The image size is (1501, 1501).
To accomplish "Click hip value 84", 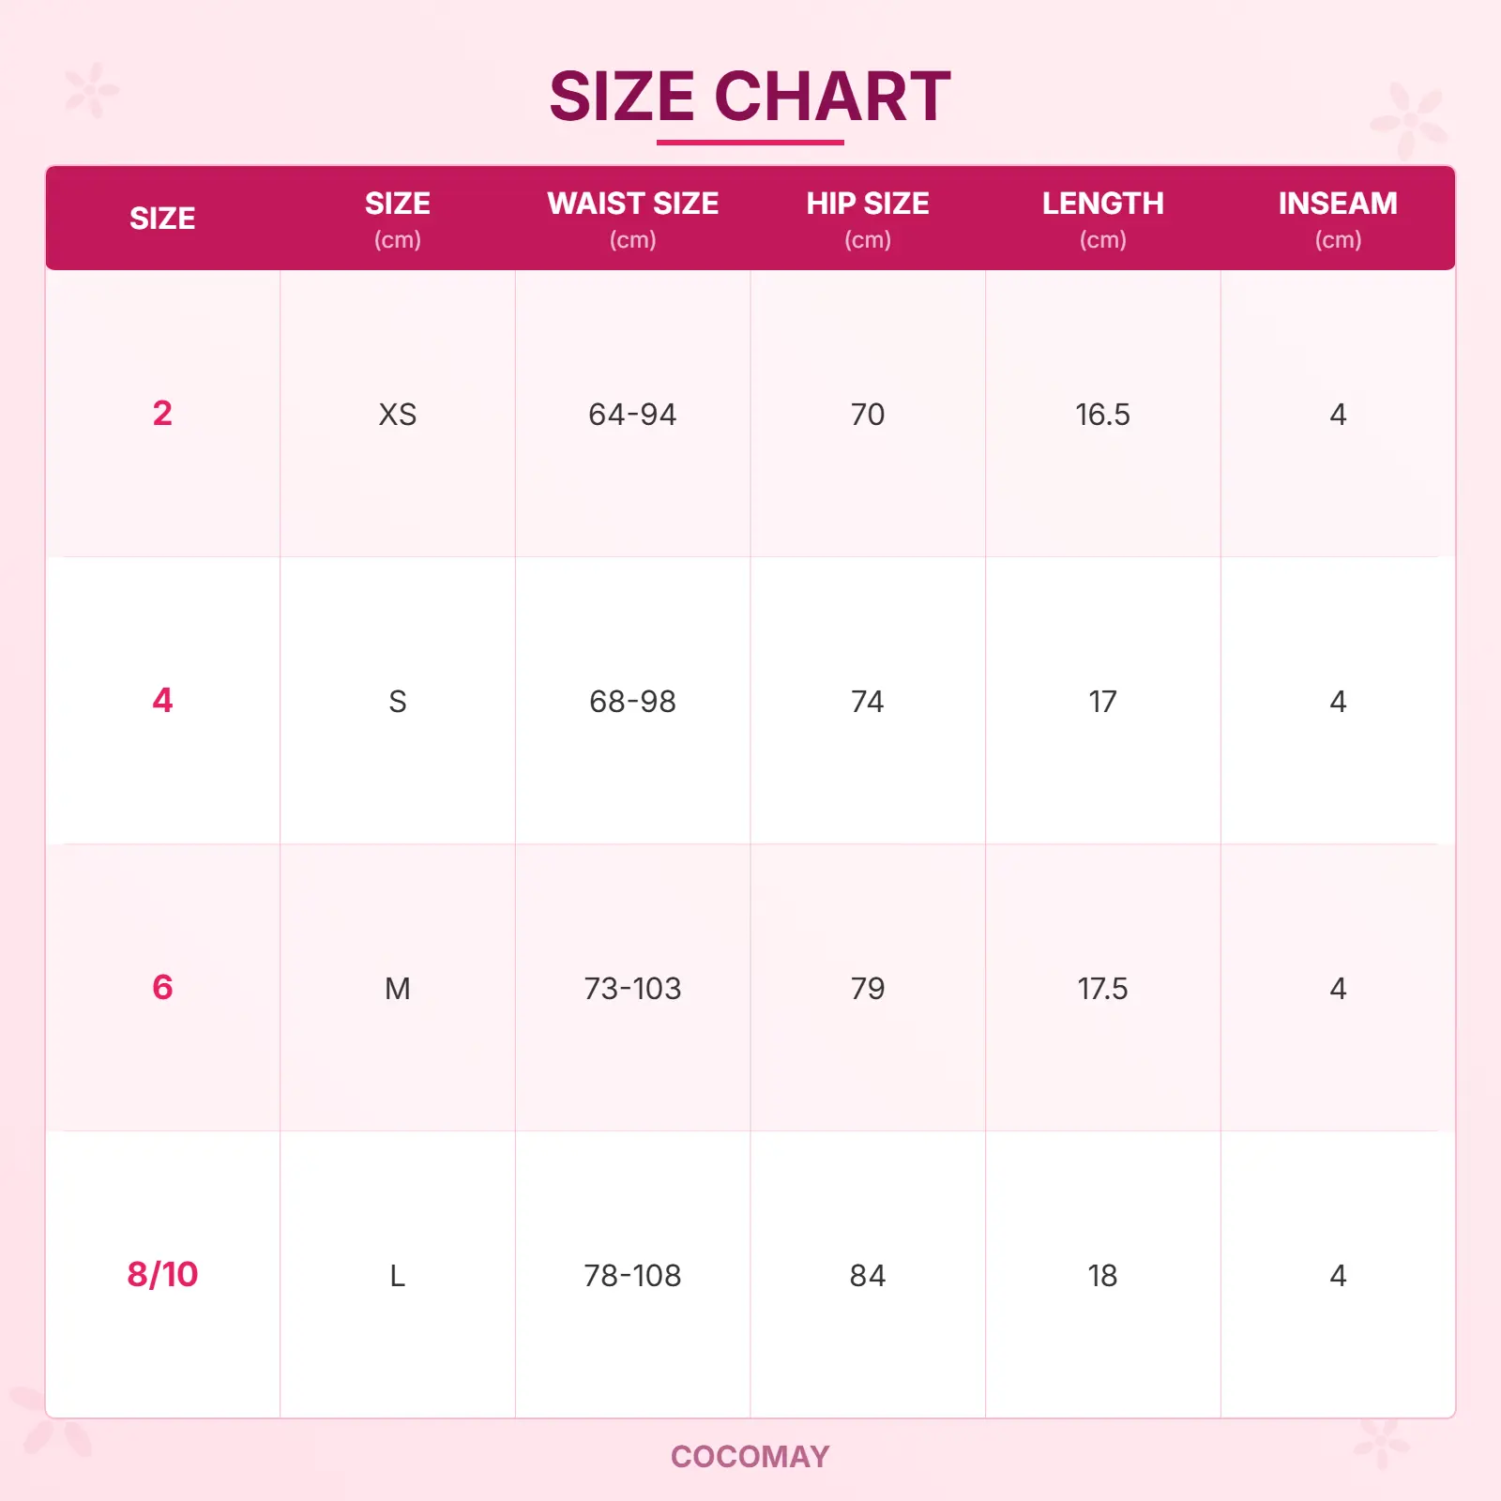I will click(x=867, y=1276).
